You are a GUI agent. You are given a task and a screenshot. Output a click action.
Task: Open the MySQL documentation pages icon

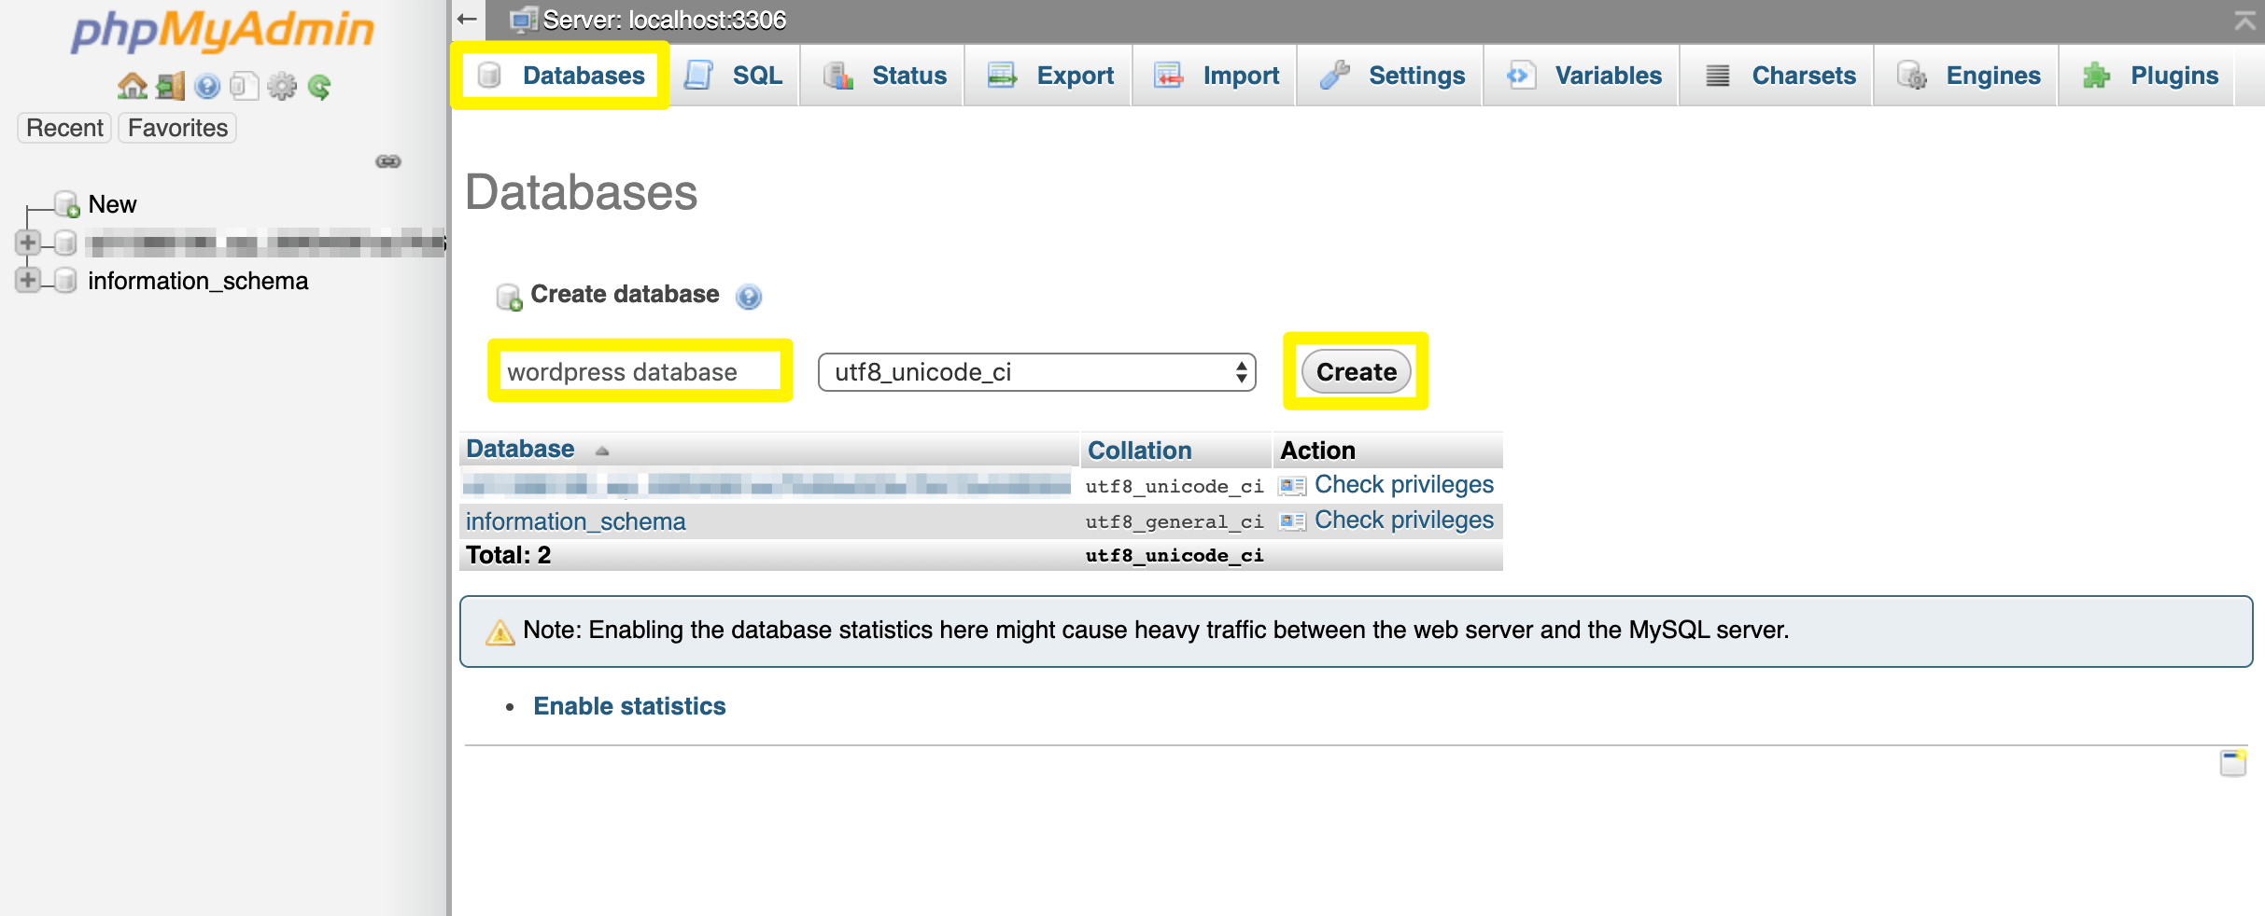coord(244,87)
